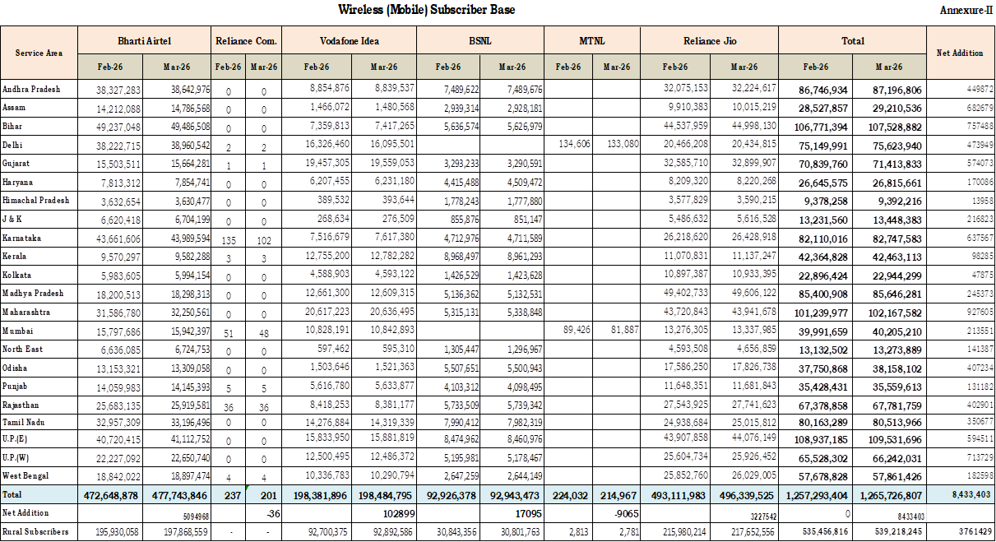Click Reliance Jio total cell 496,339,525
Viewport: 996px width, 542px height.
click(x=744, y=496)
